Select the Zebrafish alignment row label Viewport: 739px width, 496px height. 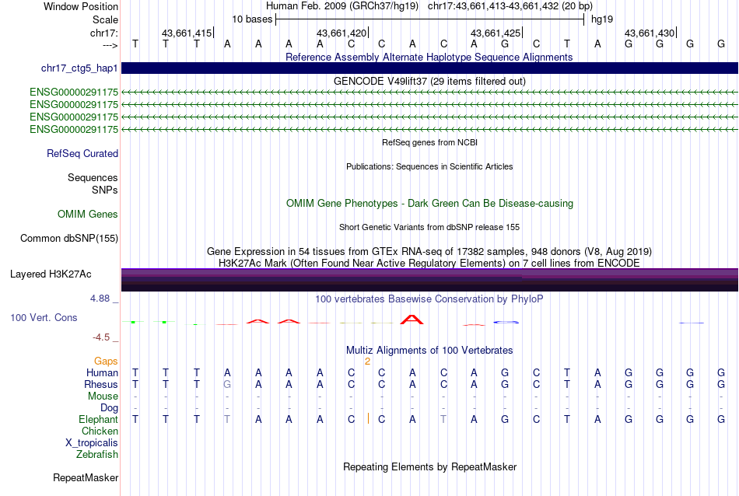click(x=97, y=454)
